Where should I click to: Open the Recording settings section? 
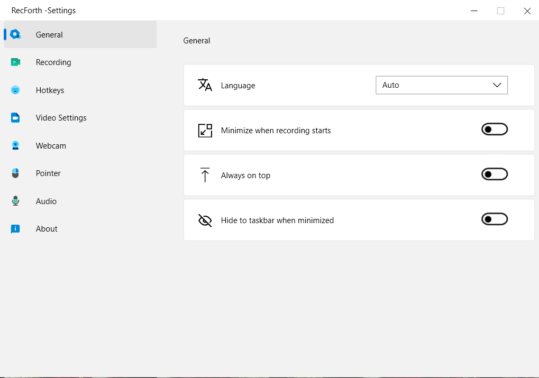(80, 62)
